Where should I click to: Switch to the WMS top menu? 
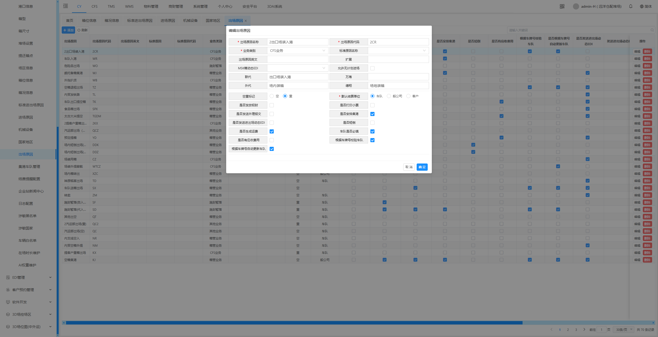[129, 6]
